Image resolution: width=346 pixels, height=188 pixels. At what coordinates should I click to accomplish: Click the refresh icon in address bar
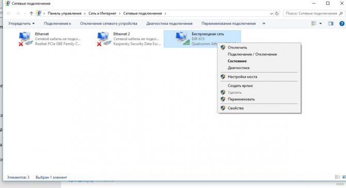tap(277, 13)
